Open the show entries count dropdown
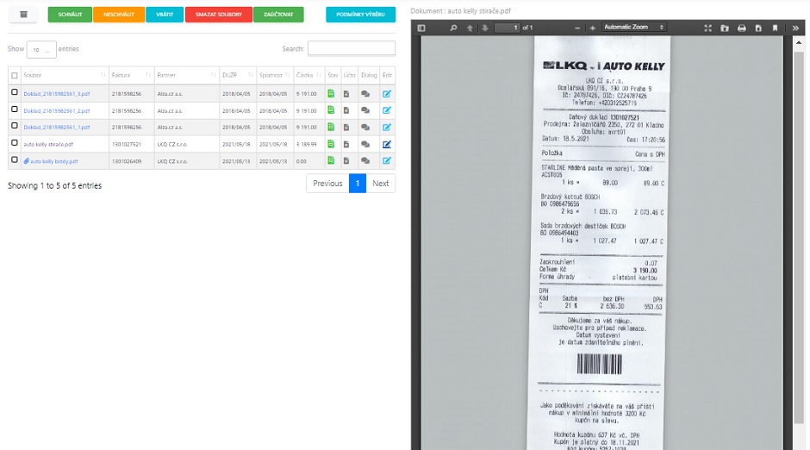 click(41, 49)
